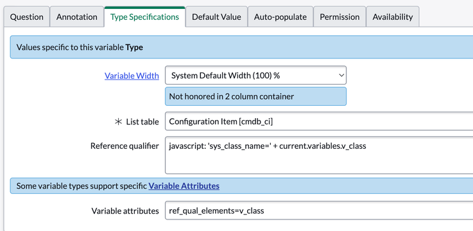Follow the Variable Width link

coord(132,75)
